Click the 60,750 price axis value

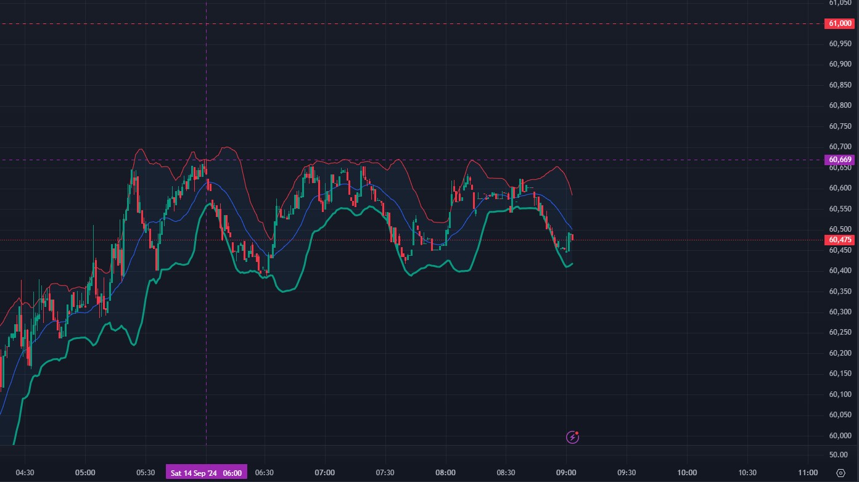coord(840,126)
